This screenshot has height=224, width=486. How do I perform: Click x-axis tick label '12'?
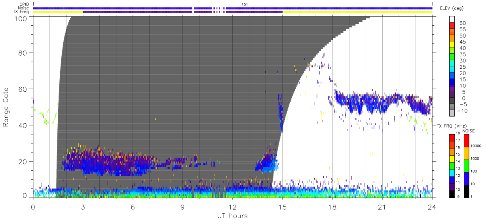point(232,207)
